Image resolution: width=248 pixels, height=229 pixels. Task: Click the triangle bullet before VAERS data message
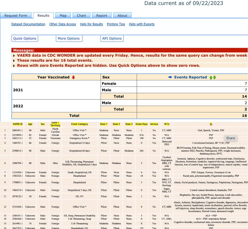pyautogui.click(x=14, y=56)
